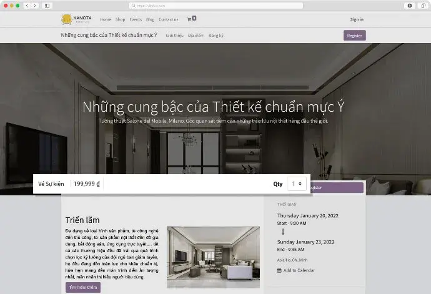Click the browser downloads icon
The width and height of the screenshot is (431, 294).
point(409,5)
